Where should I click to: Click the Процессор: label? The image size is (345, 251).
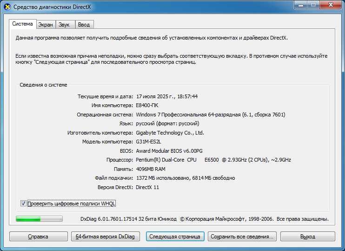click(x=119, y=160)
